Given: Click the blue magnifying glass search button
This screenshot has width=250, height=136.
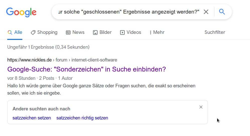Looking at the screenshot, I should click(x=222, y=12).
